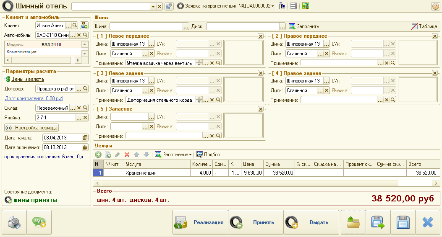Select the Хранение шин service cell

click(157, 173)
